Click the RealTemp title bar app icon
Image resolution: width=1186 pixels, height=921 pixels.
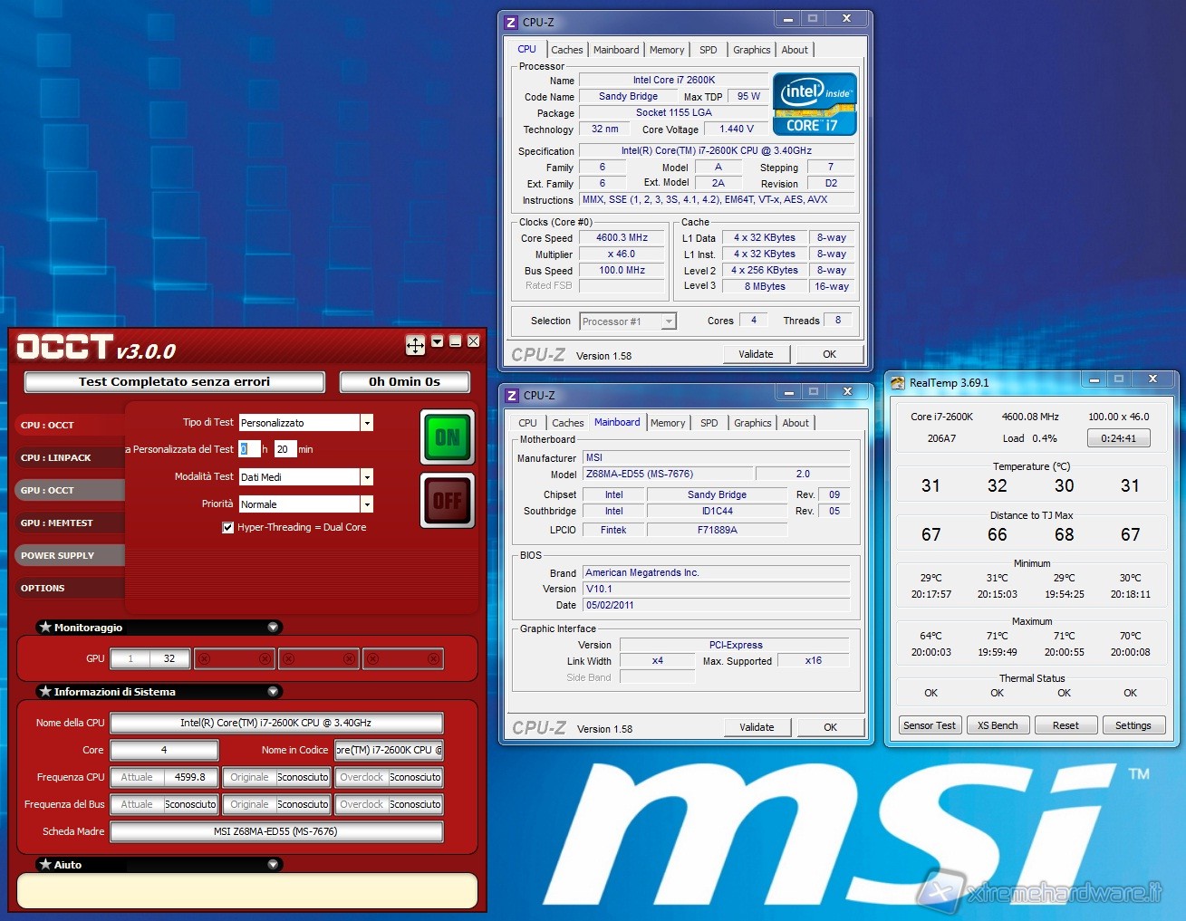(x=898, y=383)
